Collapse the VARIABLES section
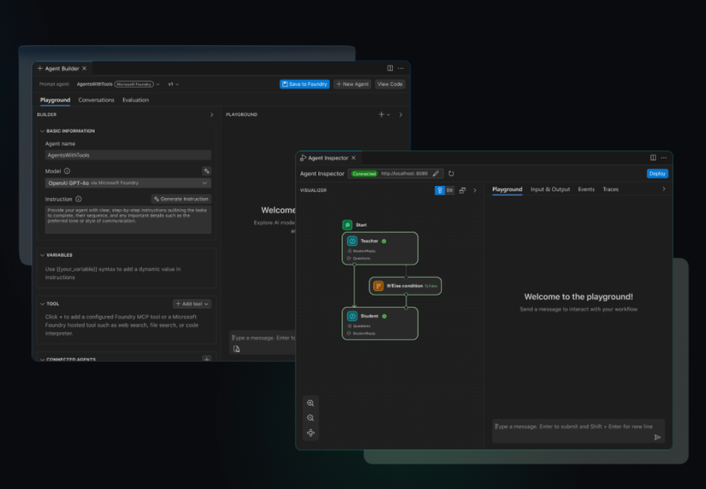Viewport: 706px width, 489px height. (42, 255)
